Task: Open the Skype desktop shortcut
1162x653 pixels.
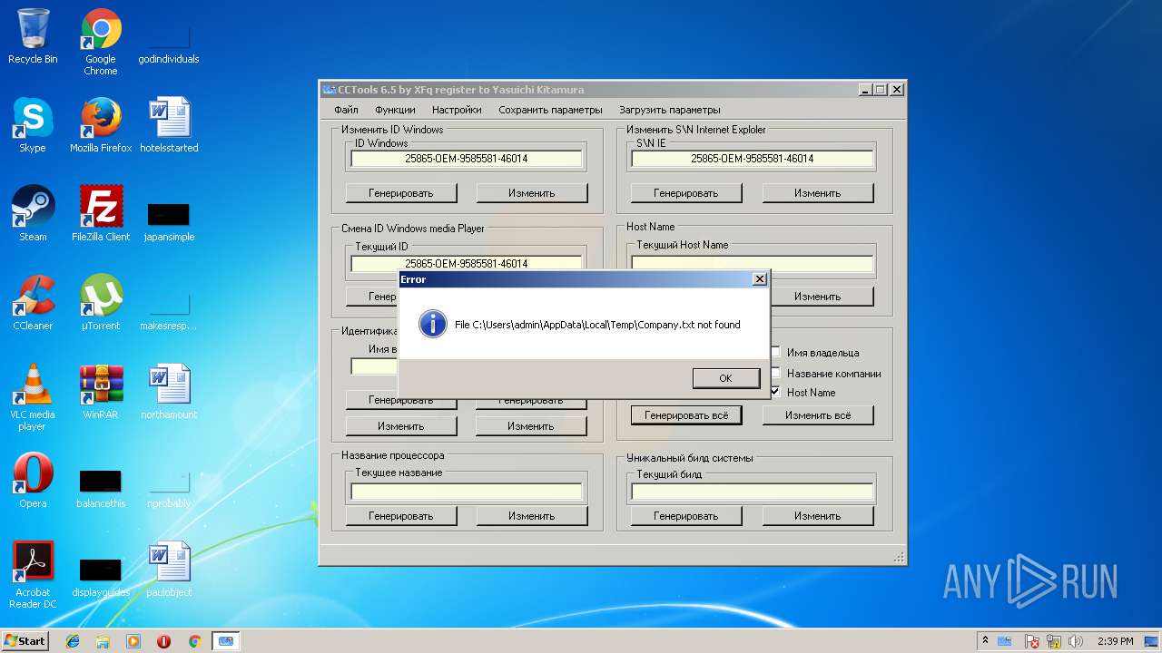Action: tap(33, 125)
